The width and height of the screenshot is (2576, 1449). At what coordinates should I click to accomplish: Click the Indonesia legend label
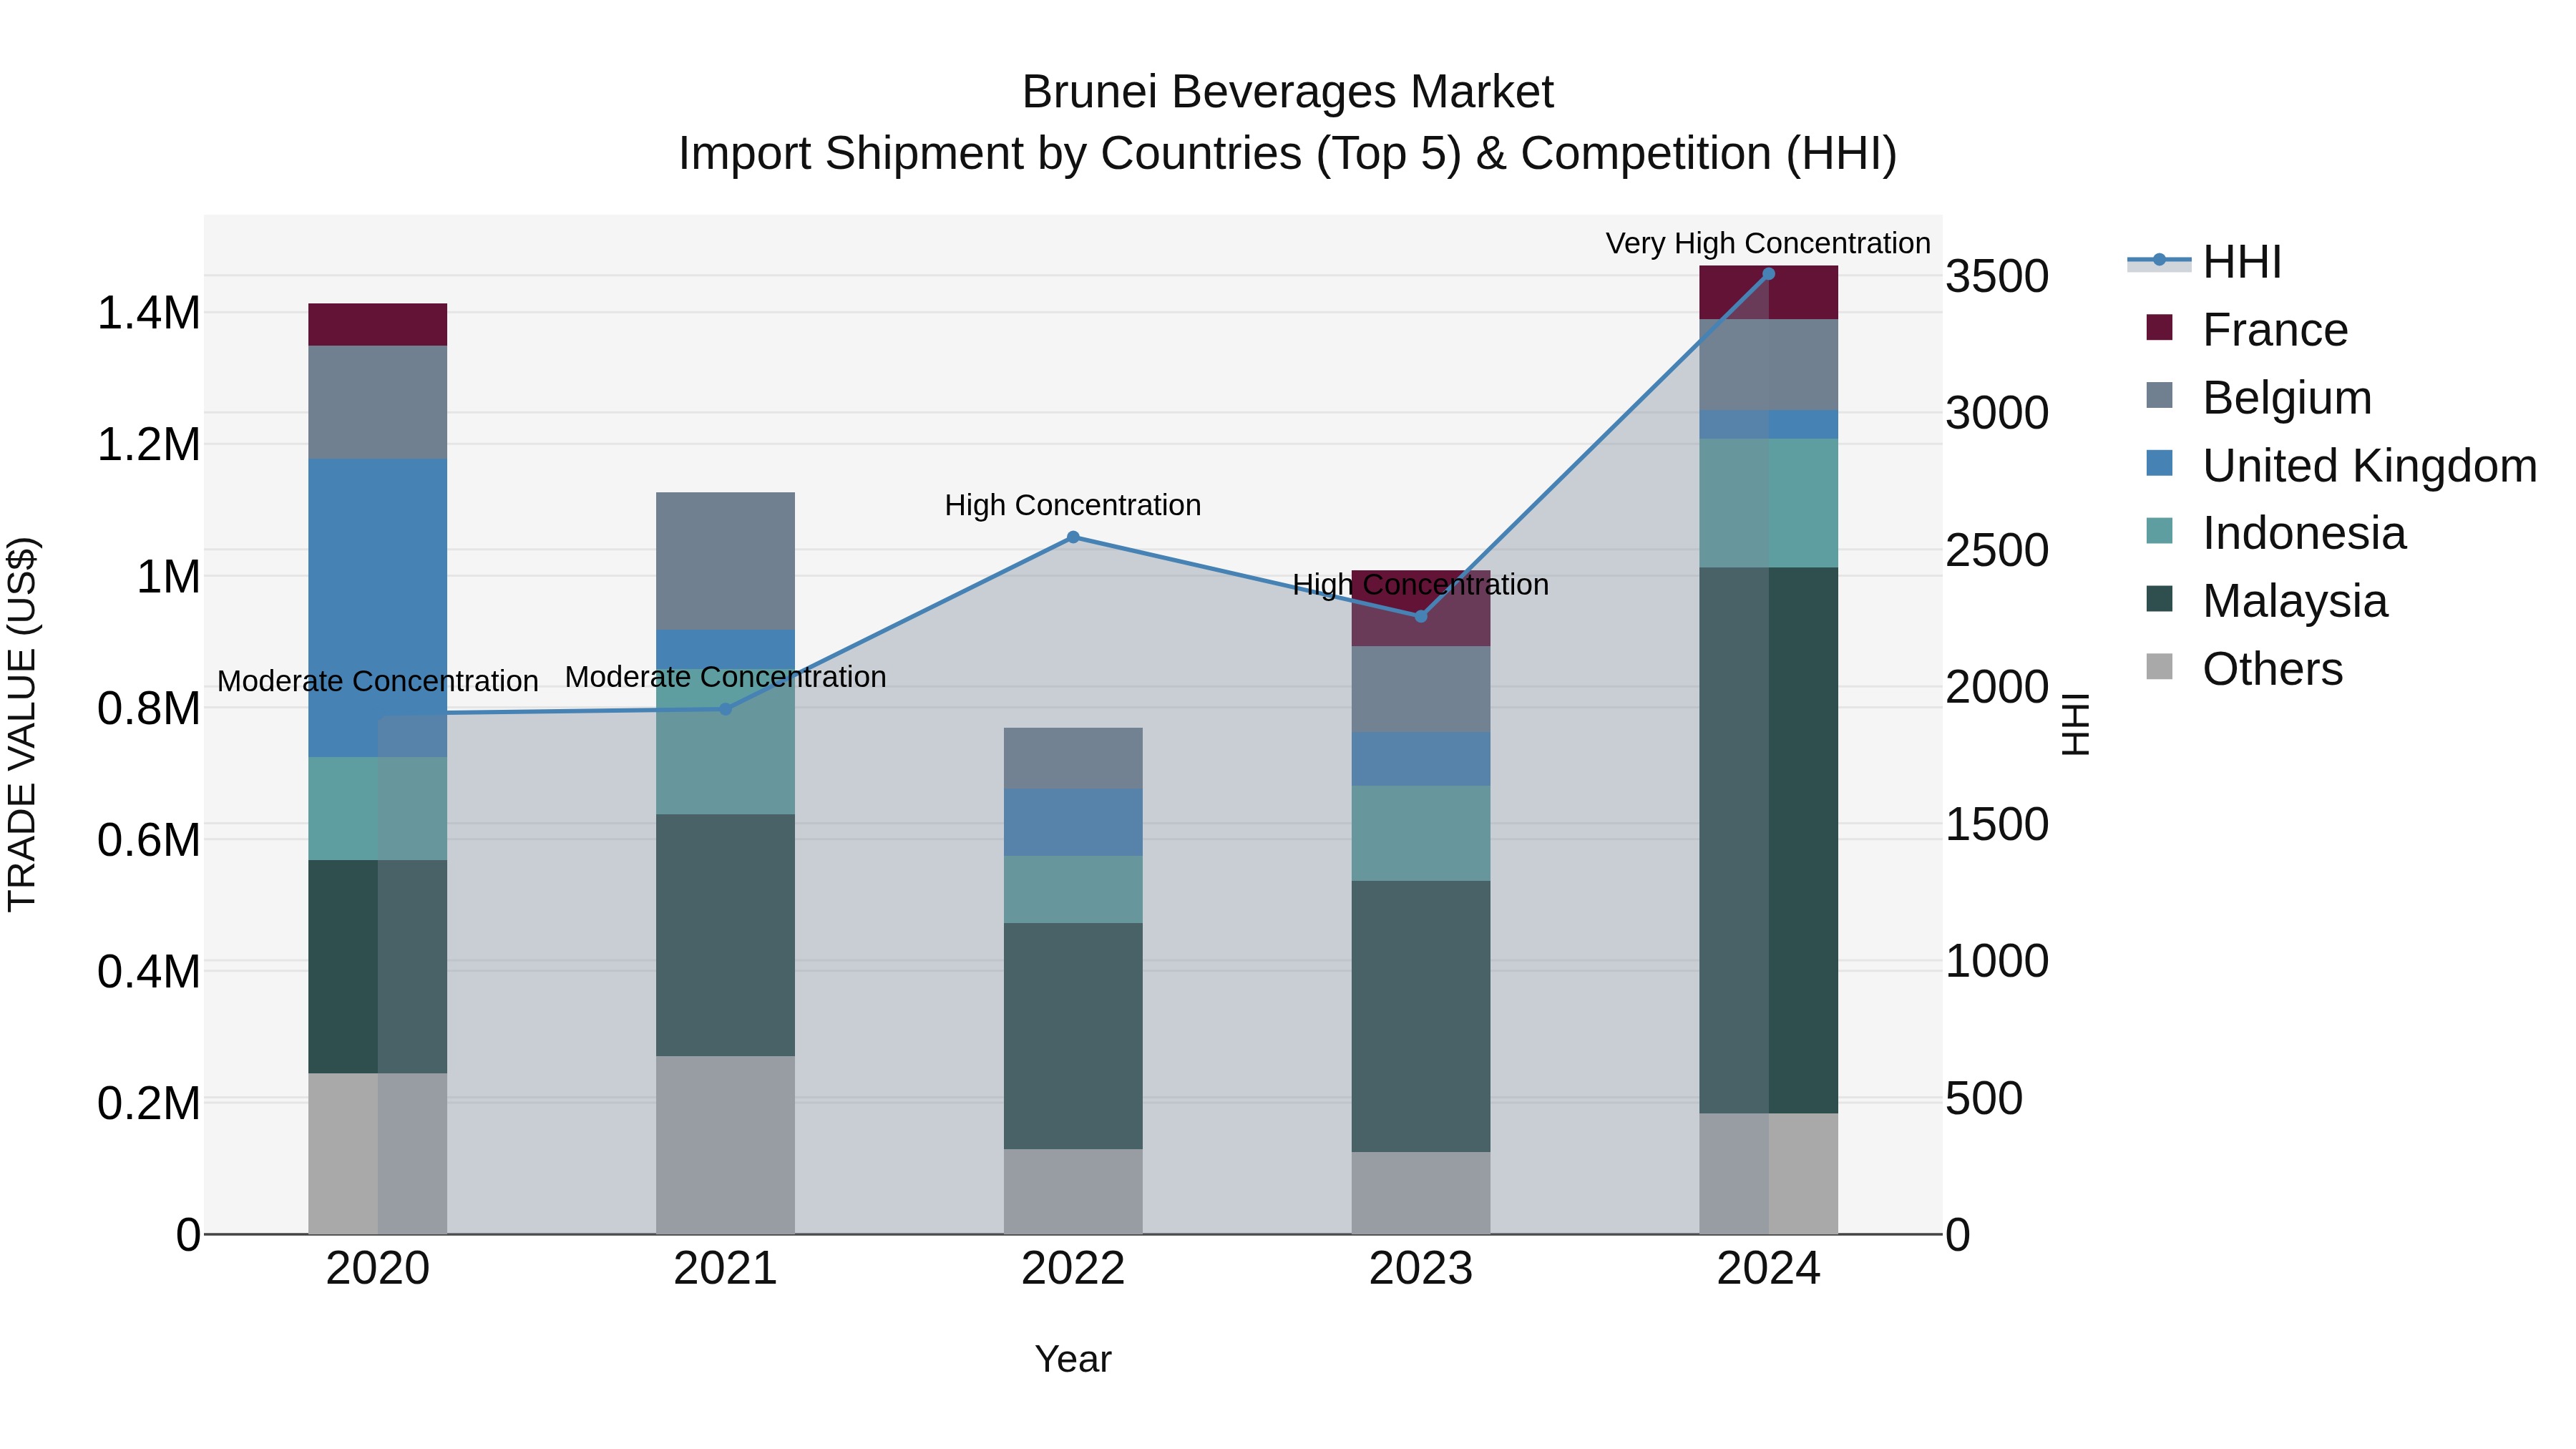coord(2304,533)
